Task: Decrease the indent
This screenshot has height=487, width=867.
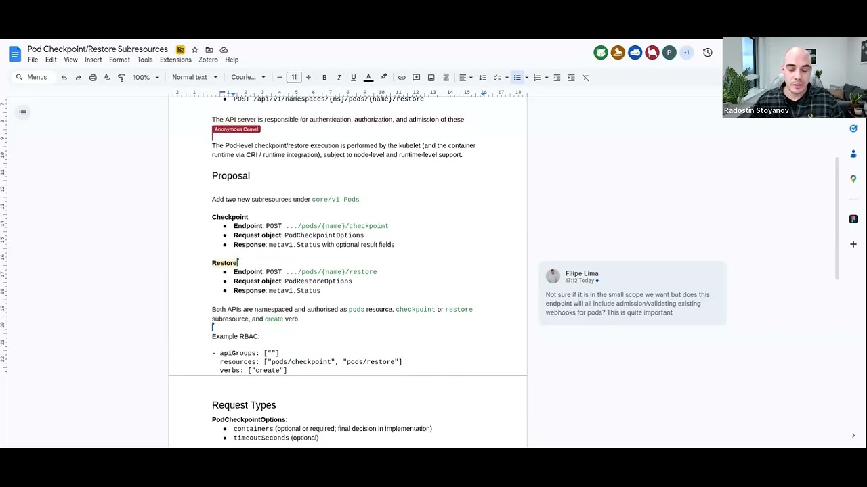Action: [557, 78]
